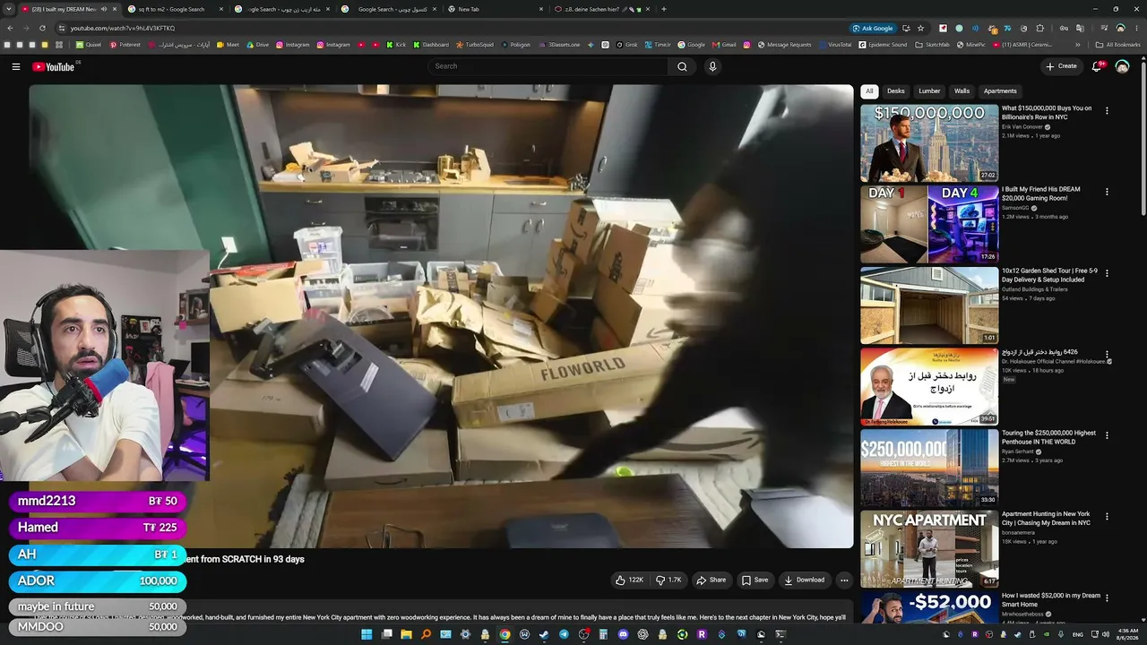Open the DAY 1 / DAY 4 gaming room thumbnail

click(929, 224)
